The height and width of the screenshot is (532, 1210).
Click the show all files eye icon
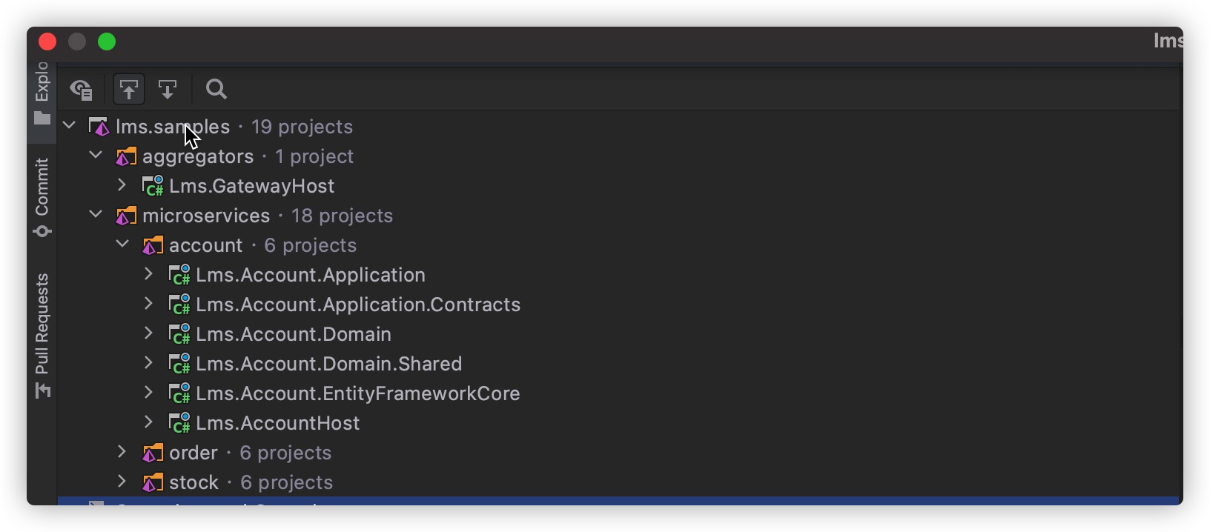[x=81, y=90]
